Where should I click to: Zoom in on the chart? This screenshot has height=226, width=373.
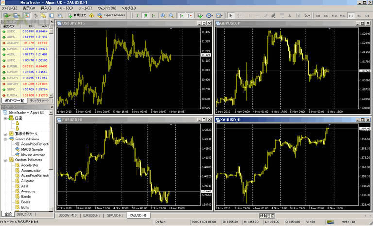click(163, 16)
